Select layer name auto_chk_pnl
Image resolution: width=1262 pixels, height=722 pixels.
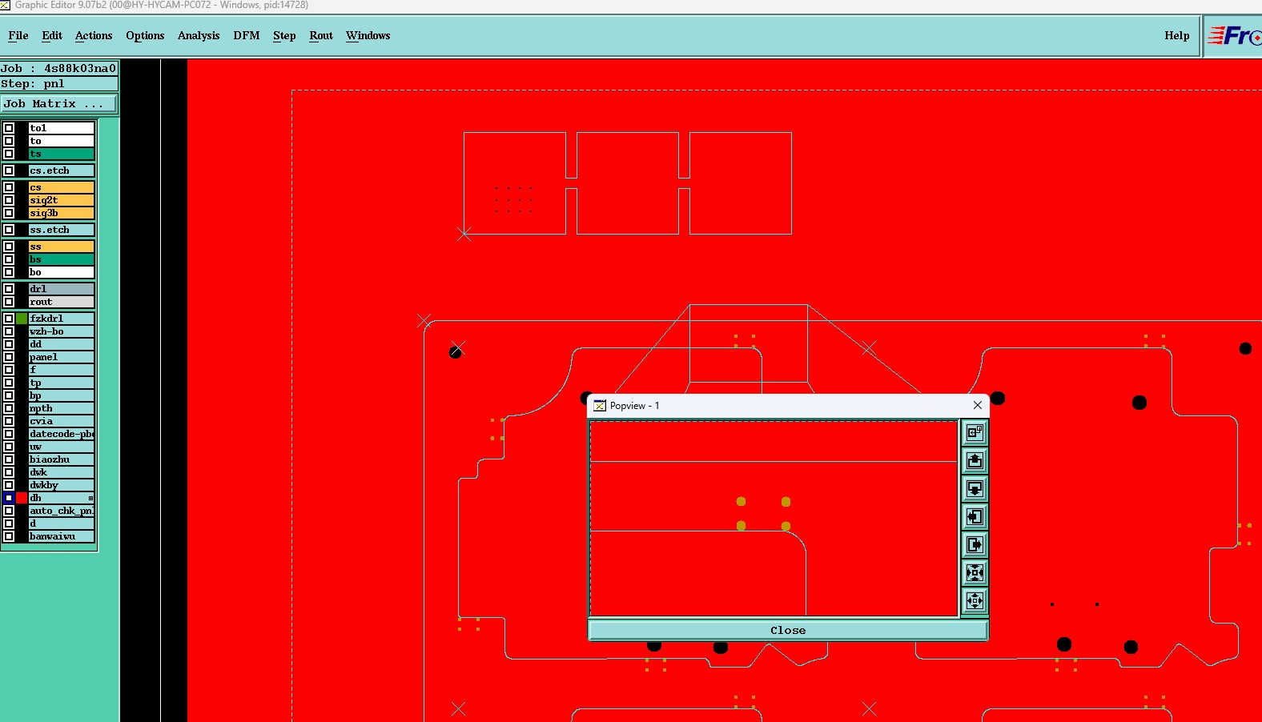(62, 511)
